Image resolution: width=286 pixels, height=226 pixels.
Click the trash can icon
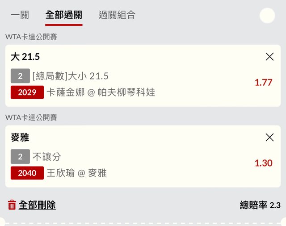pyautogui.click(x=12, y=205)
